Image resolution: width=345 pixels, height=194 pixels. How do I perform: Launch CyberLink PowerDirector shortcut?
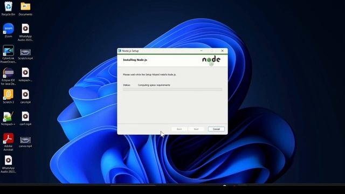pyautogui.click(x=9, y=54)
